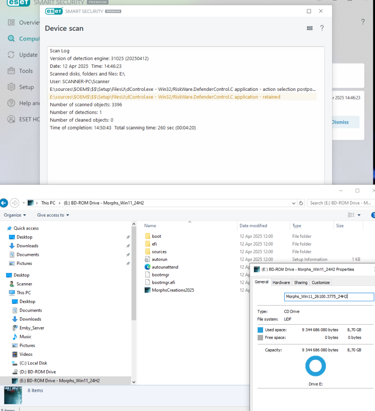Collapse column header sort chevron above Name
The height and width of the screenshot is (411, 375).
[190, 222]
